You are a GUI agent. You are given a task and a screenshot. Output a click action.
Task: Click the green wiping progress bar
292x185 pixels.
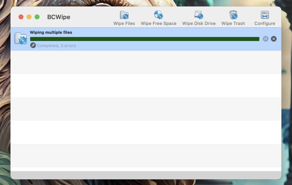point(145,39)
